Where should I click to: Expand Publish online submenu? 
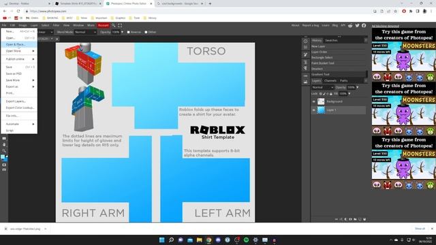pos(19,59)
